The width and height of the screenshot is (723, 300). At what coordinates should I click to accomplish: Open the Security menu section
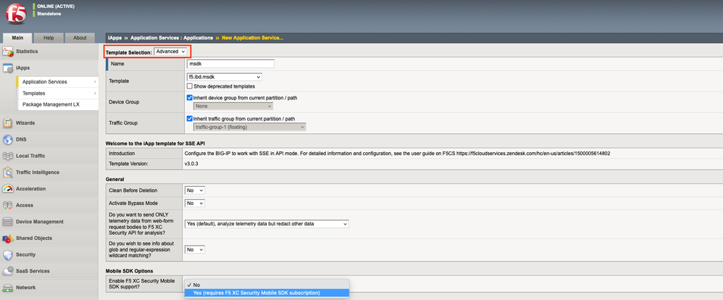point(49,255)
